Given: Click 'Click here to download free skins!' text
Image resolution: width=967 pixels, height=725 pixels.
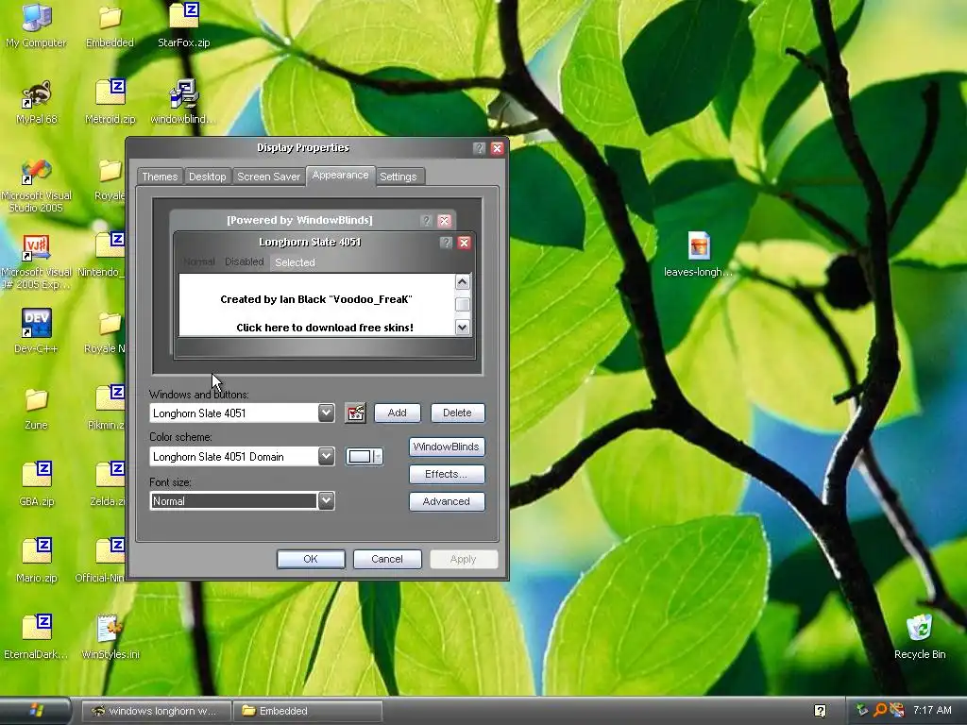Looking at the screenshot, I should pos(325,328).
